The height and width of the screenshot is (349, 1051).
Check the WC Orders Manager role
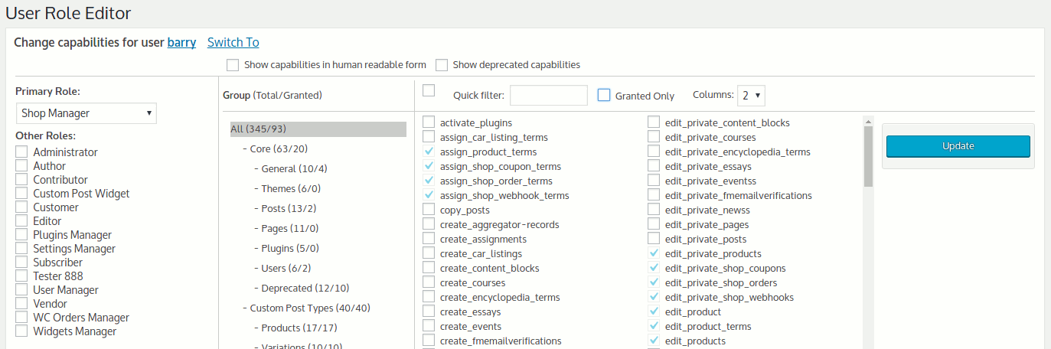pos(21,318)
